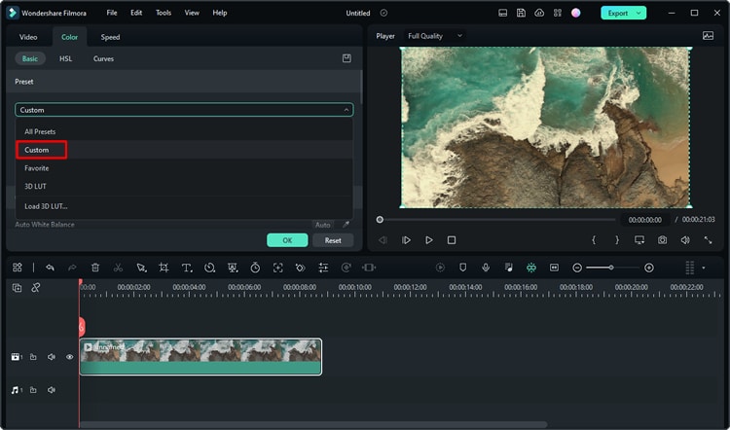Mute the video track speaker icon
Image resolution: width=730 pixels, height=430 pixels.
tap(51, 357)
